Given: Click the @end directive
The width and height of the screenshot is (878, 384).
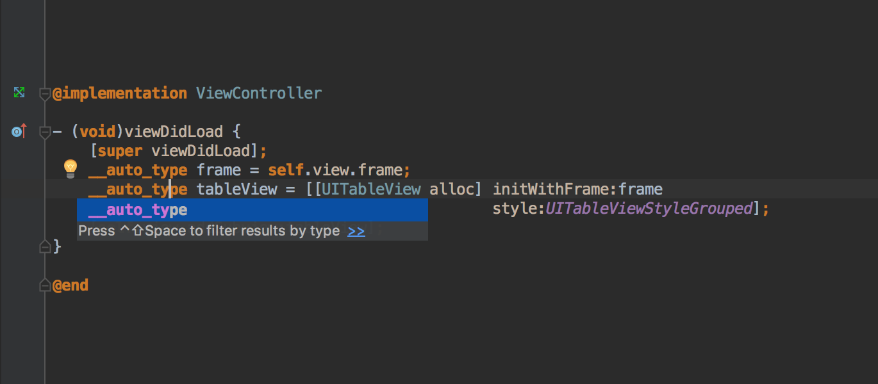Looking at the screenshot, I should tap(71, 284).
